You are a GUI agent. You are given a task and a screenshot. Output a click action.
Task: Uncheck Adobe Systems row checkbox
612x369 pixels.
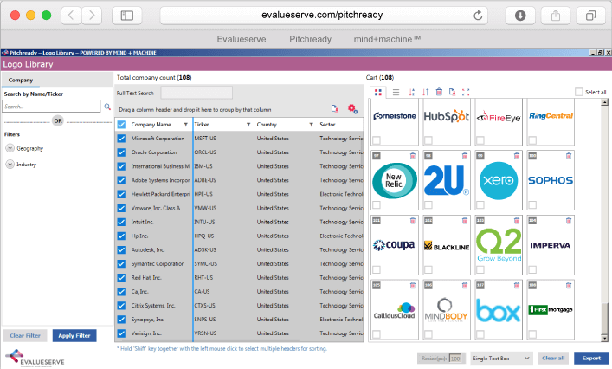coord(121,180)
